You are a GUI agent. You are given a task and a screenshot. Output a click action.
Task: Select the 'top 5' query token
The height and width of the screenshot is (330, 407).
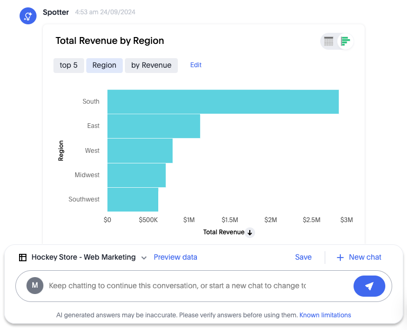coord(69,66)
